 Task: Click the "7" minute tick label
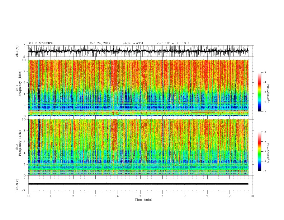coord(185,196)
